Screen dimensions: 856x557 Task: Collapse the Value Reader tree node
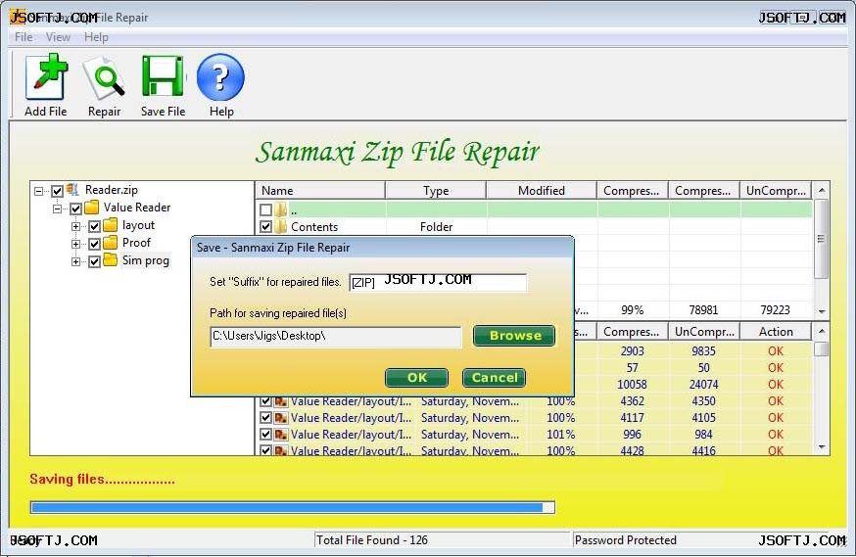[58, 209]
